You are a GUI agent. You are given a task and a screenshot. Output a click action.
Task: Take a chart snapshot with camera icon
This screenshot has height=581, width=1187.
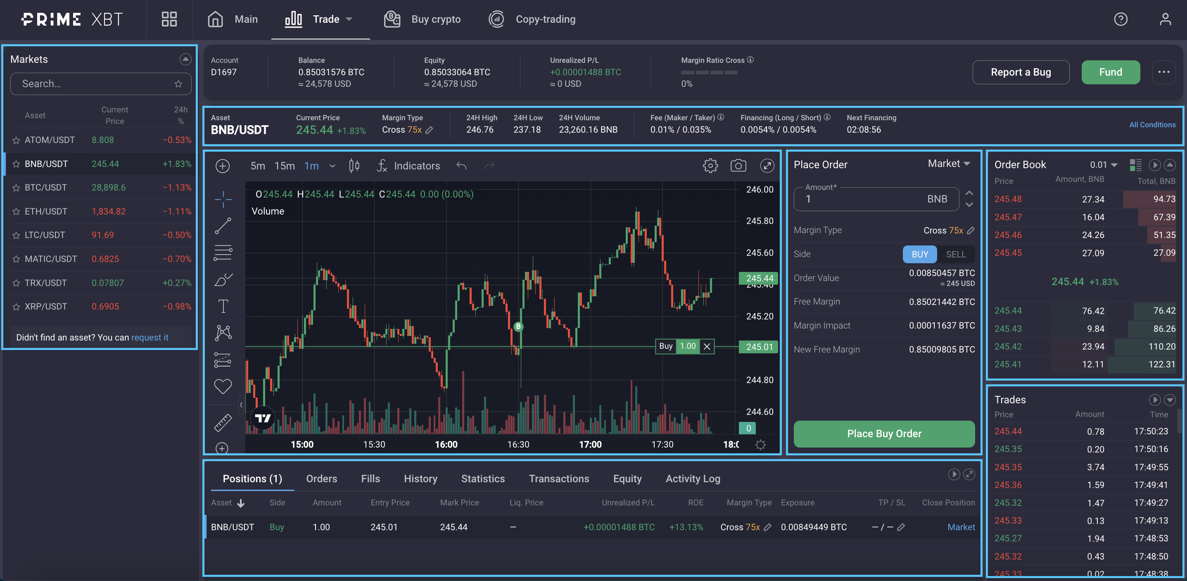click(738, 166)
